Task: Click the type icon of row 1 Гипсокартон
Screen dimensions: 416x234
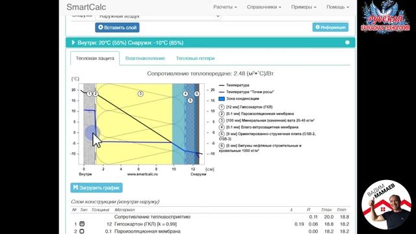Action: [82, 224]
